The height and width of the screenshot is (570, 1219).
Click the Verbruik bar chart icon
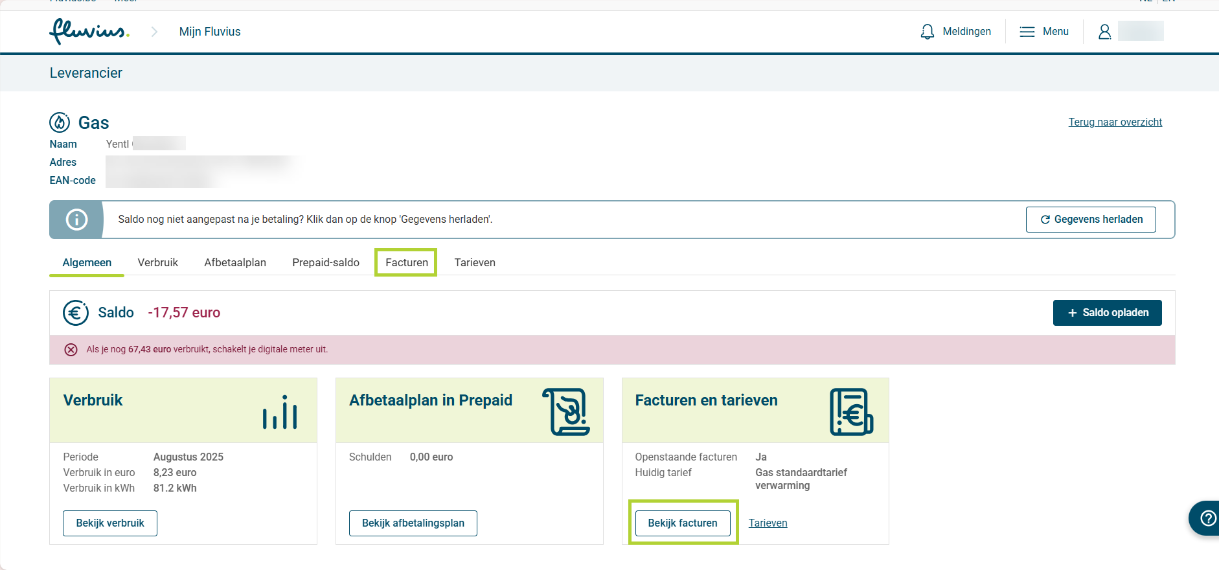coord(280,411)
